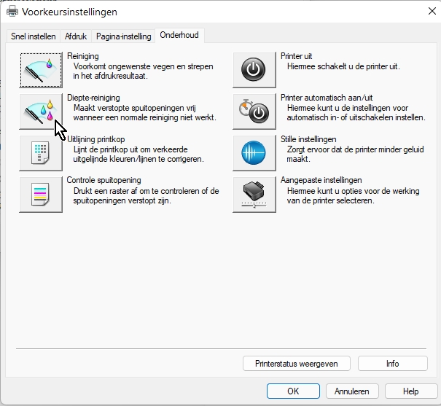Start the Reiniging cleaning icon button

click(41, 70)
